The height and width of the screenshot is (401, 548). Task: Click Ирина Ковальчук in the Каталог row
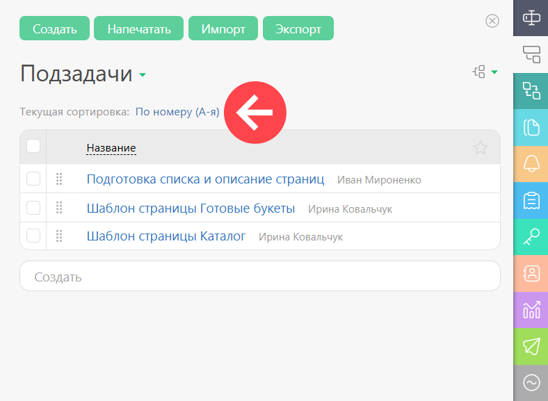(300, 237)
